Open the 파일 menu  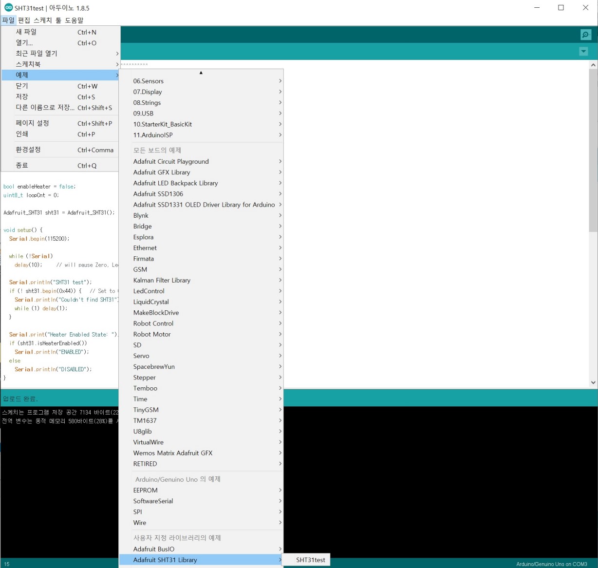(8, 20)
